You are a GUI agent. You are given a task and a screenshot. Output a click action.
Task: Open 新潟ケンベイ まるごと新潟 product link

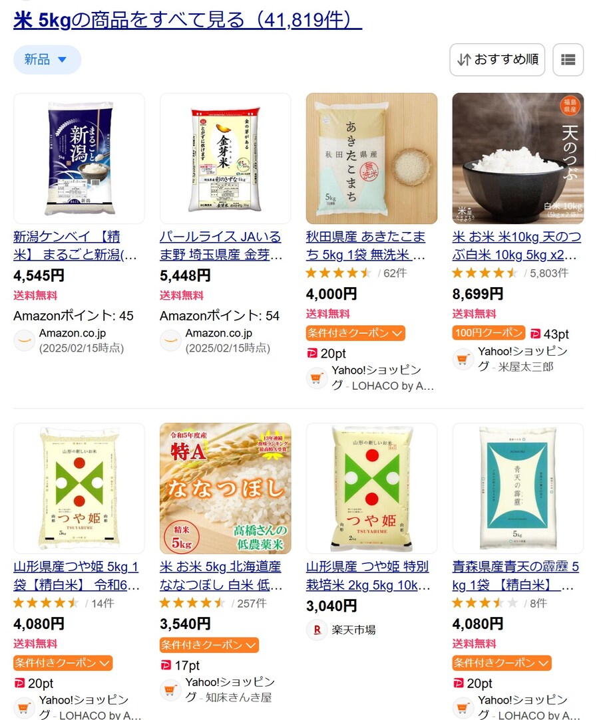pyautogui.click(x=76, y=246)
